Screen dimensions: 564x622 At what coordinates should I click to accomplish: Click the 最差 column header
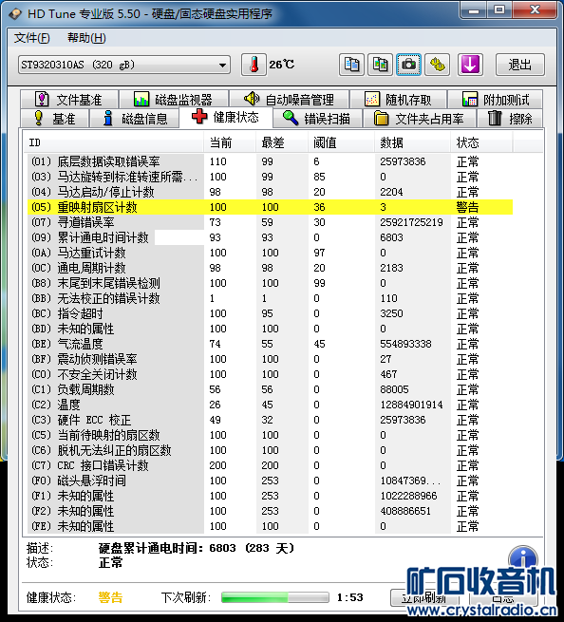[282, 142]
